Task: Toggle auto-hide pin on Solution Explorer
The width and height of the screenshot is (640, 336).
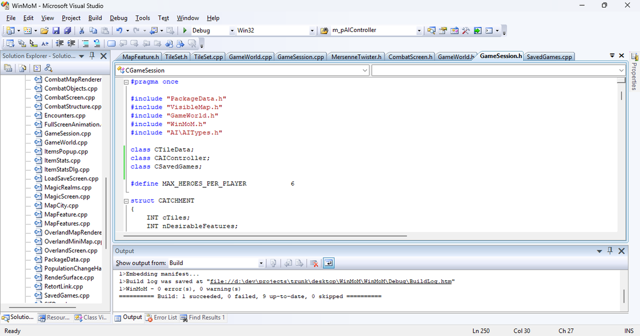Action: (92, 55)
